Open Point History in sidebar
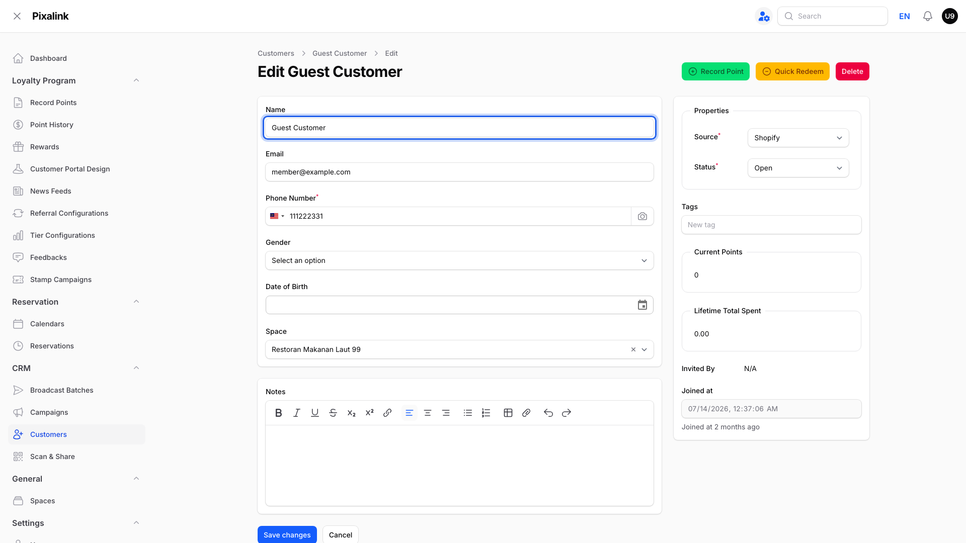 point(76,125)
